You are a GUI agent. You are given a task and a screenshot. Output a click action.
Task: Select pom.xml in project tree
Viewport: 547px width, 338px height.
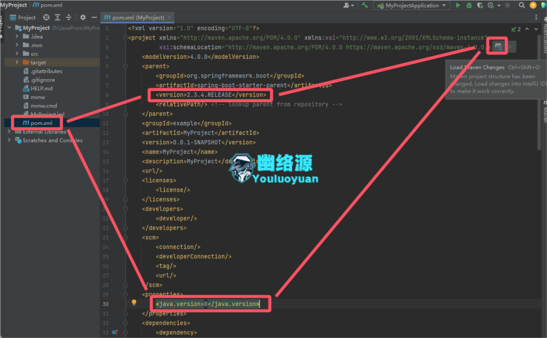click(41, 123)
